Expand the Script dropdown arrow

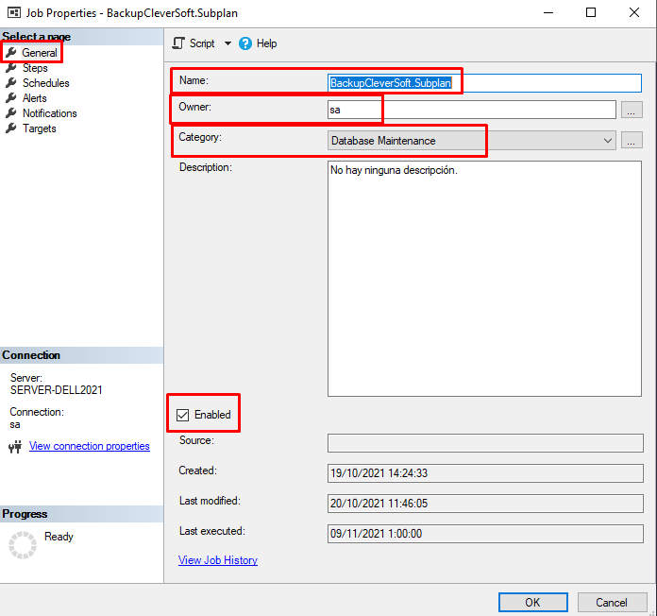[227, 43]
